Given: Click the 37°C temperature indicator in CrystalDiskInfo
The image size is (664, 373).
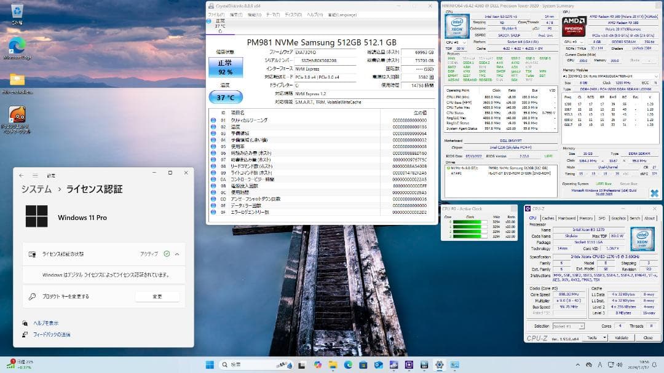Looking at the screenshot, I should coord(226,96).
